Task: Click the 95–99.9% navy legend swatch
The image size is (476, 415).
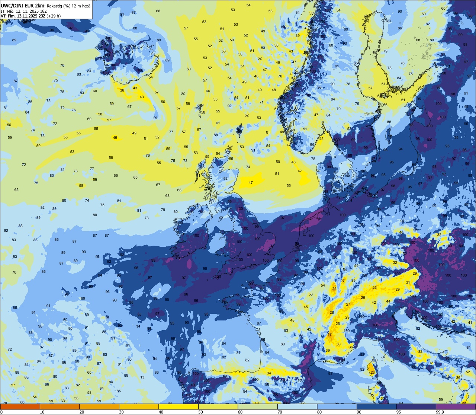Action: (416, 406)
